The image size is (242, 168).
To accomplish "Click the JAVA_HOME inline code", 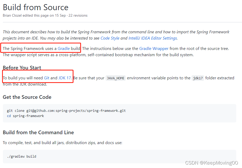I will click(116, 78).
